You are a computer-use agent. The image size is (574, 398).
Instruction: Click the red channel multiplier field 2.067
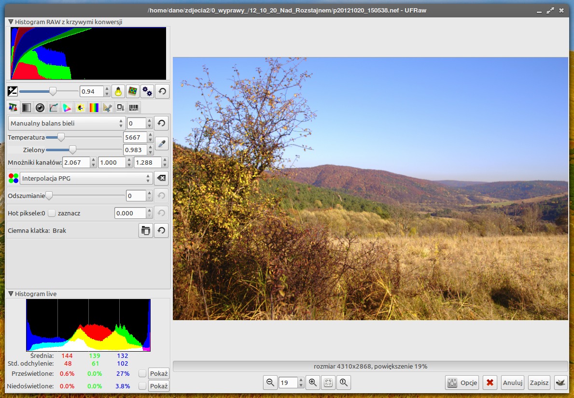(76, 163)
